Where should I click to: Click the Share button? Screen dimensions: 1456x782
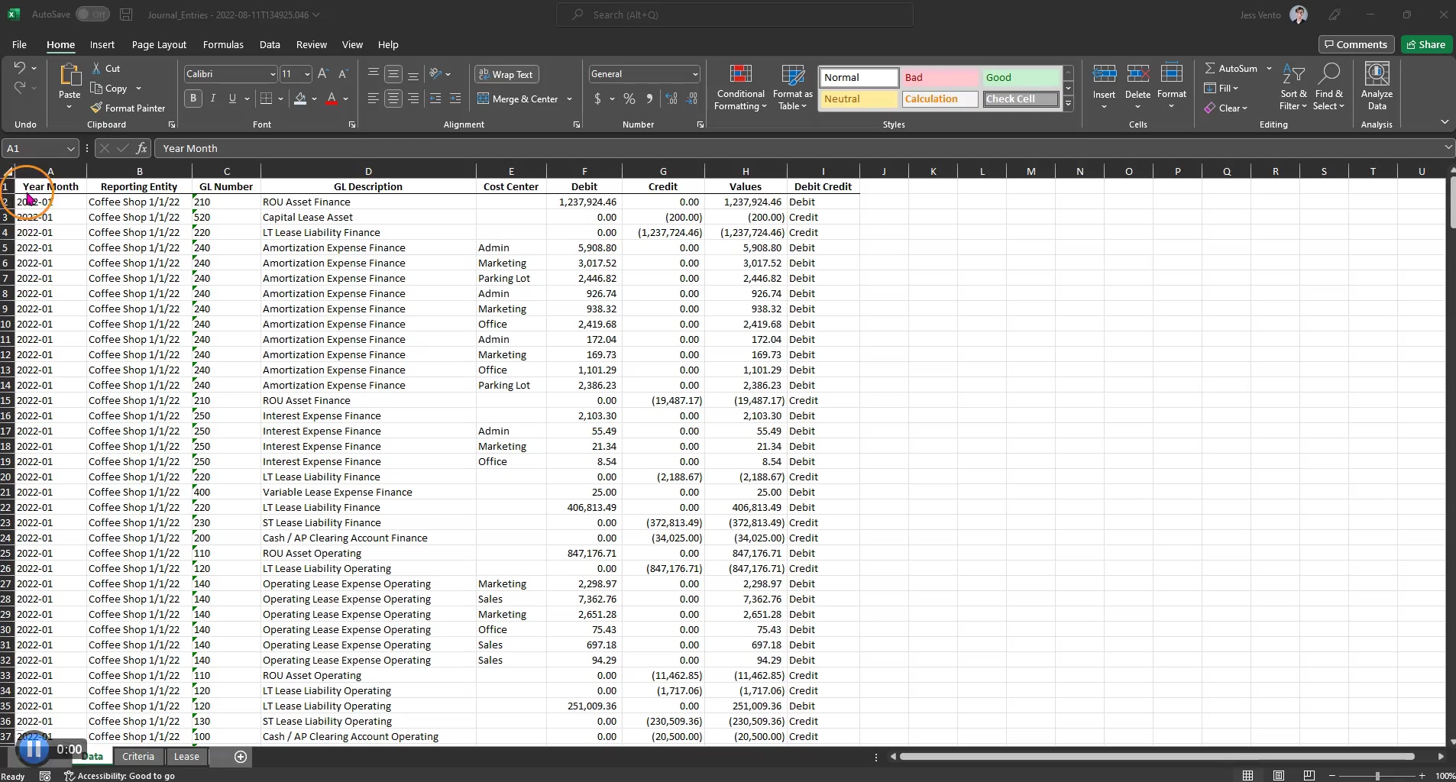click(x=1425, y=44)
